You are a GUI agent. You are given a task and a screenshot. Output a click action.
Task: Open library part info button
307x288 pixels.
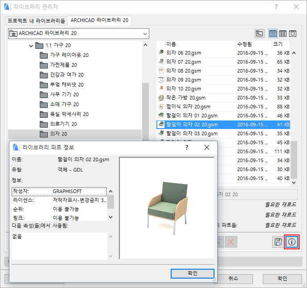291,242
